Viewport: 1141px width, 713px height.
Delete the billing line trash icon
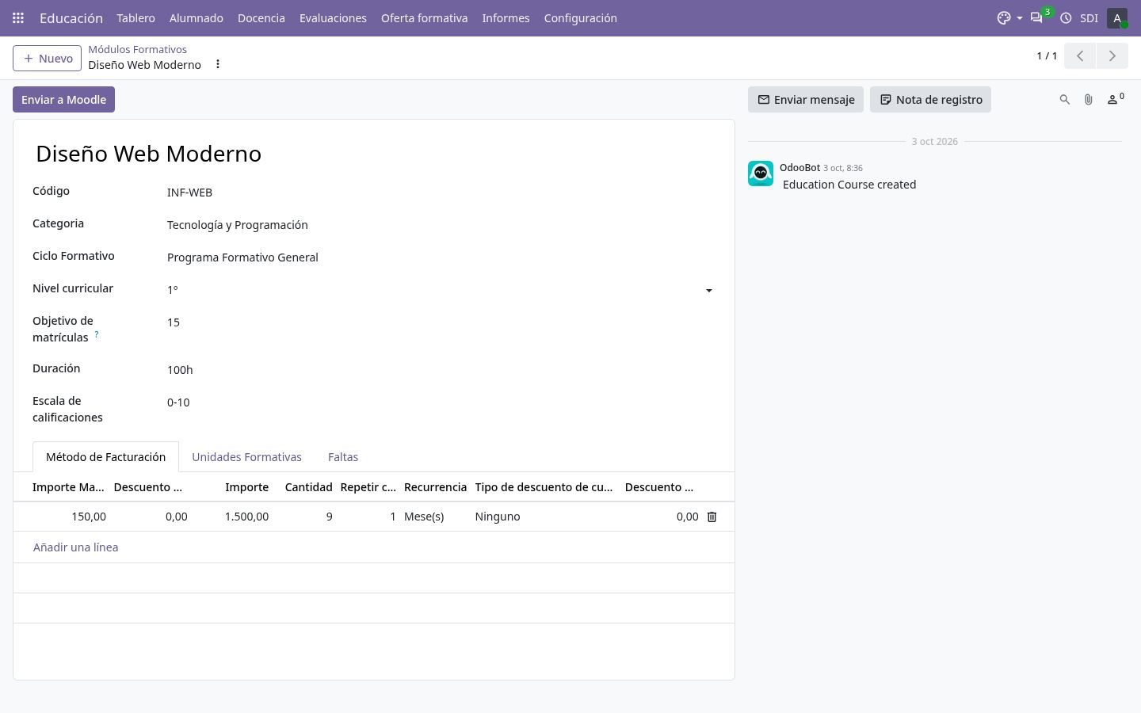coord(712,517)
